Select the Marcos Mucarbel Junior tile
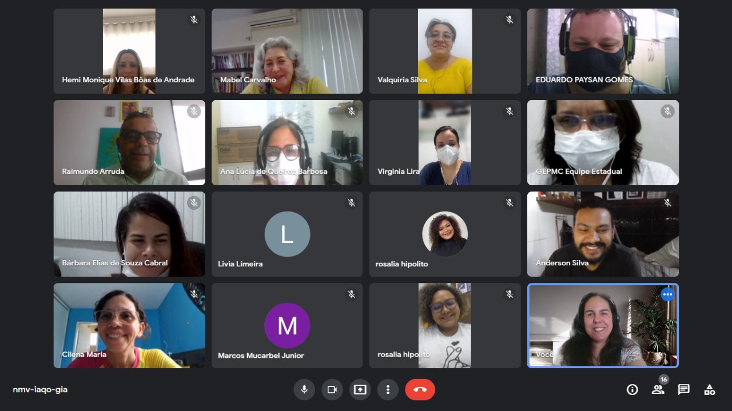 287,326
